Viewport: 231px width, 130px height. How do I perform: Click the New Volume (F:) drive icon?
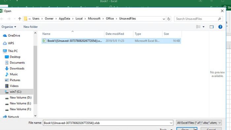pos(7,110)
